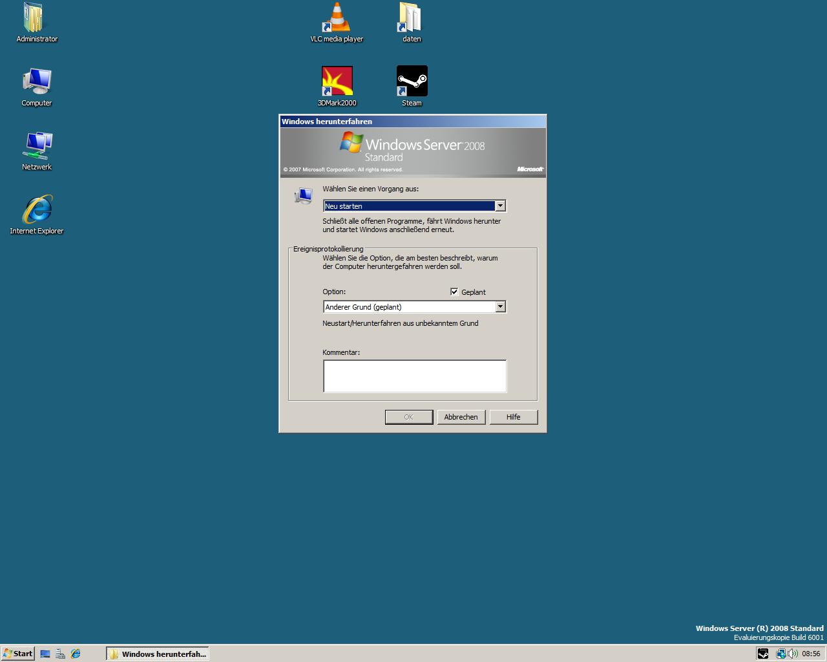Open the VLC media player desktop shortcut
This screenshot has width=827, height=662.
(337, 18)
